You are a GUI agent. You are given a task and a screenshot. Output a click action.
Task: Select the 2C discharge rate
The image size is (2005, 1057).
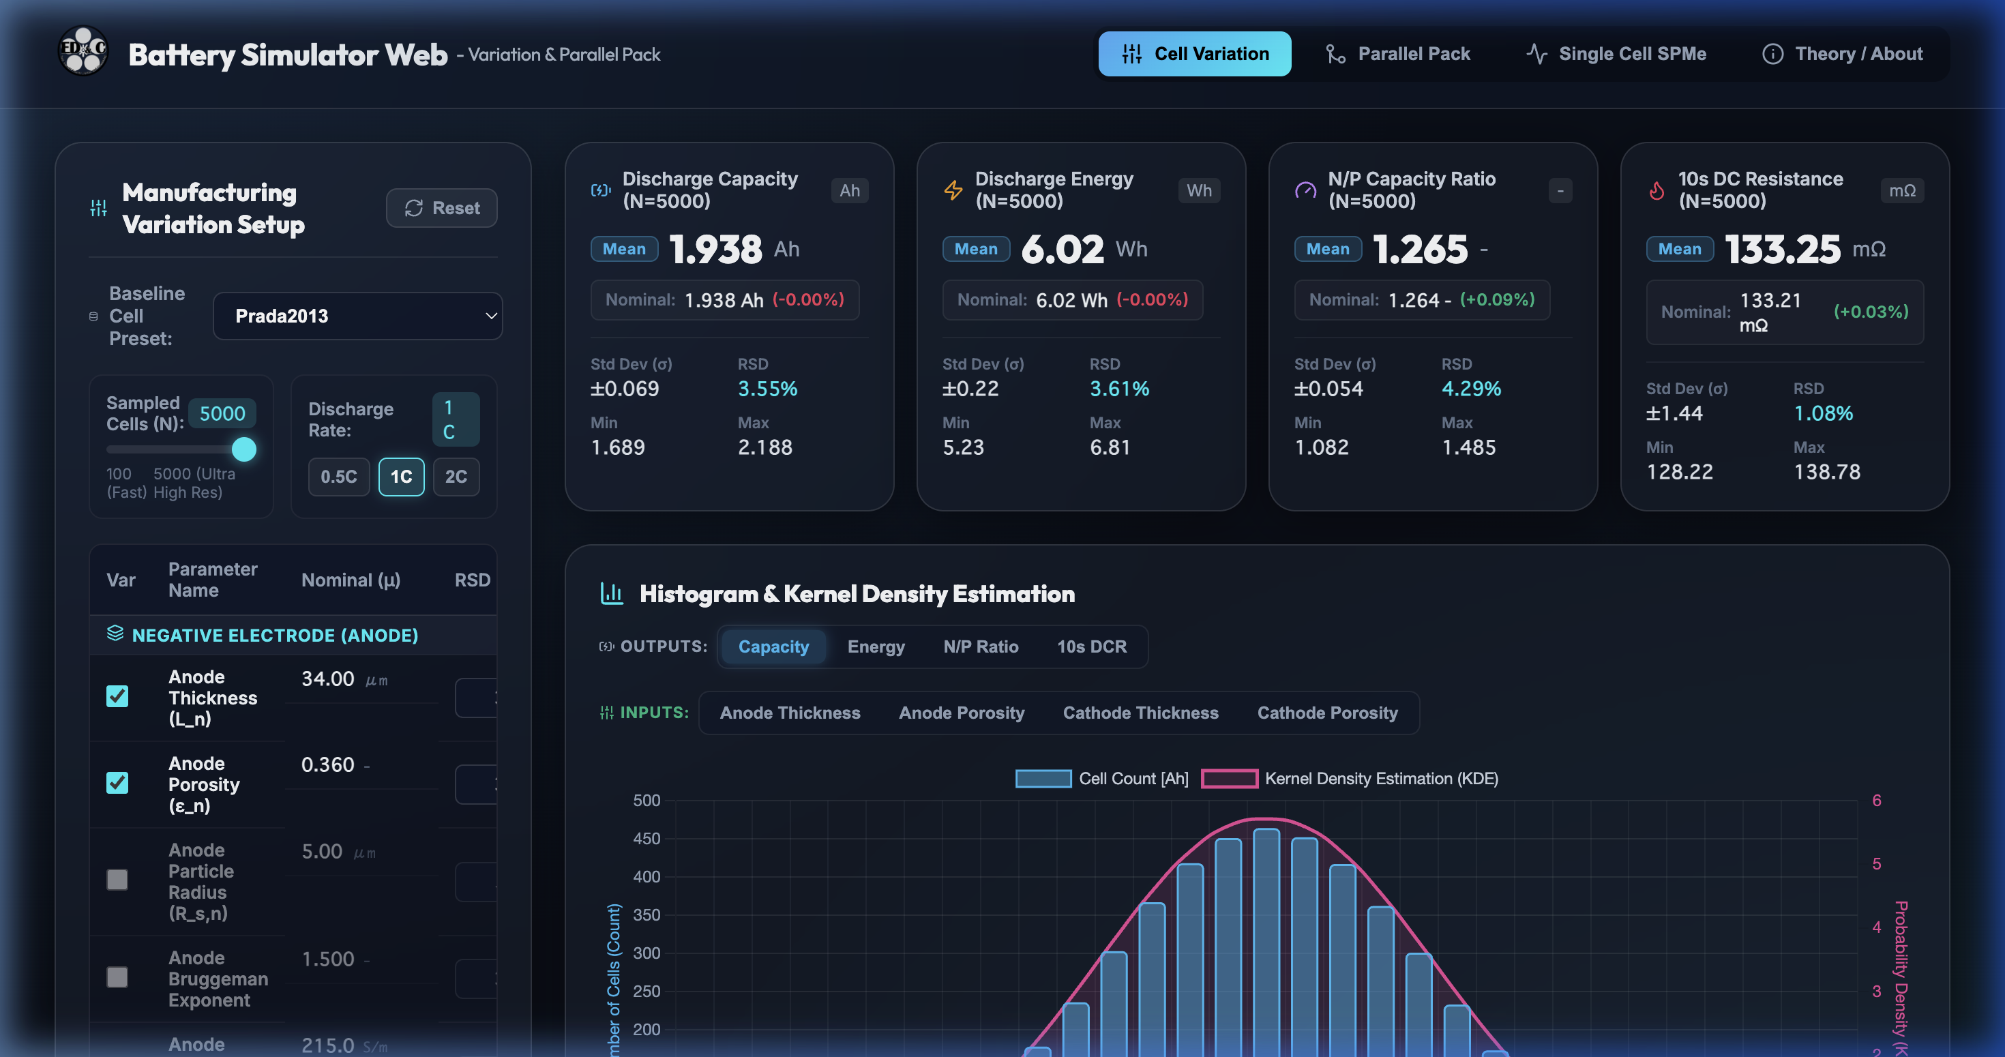point(456,477)
